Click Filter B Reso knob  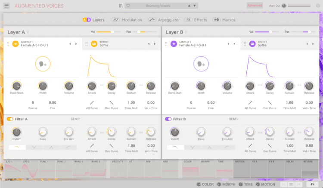(201, 132)
